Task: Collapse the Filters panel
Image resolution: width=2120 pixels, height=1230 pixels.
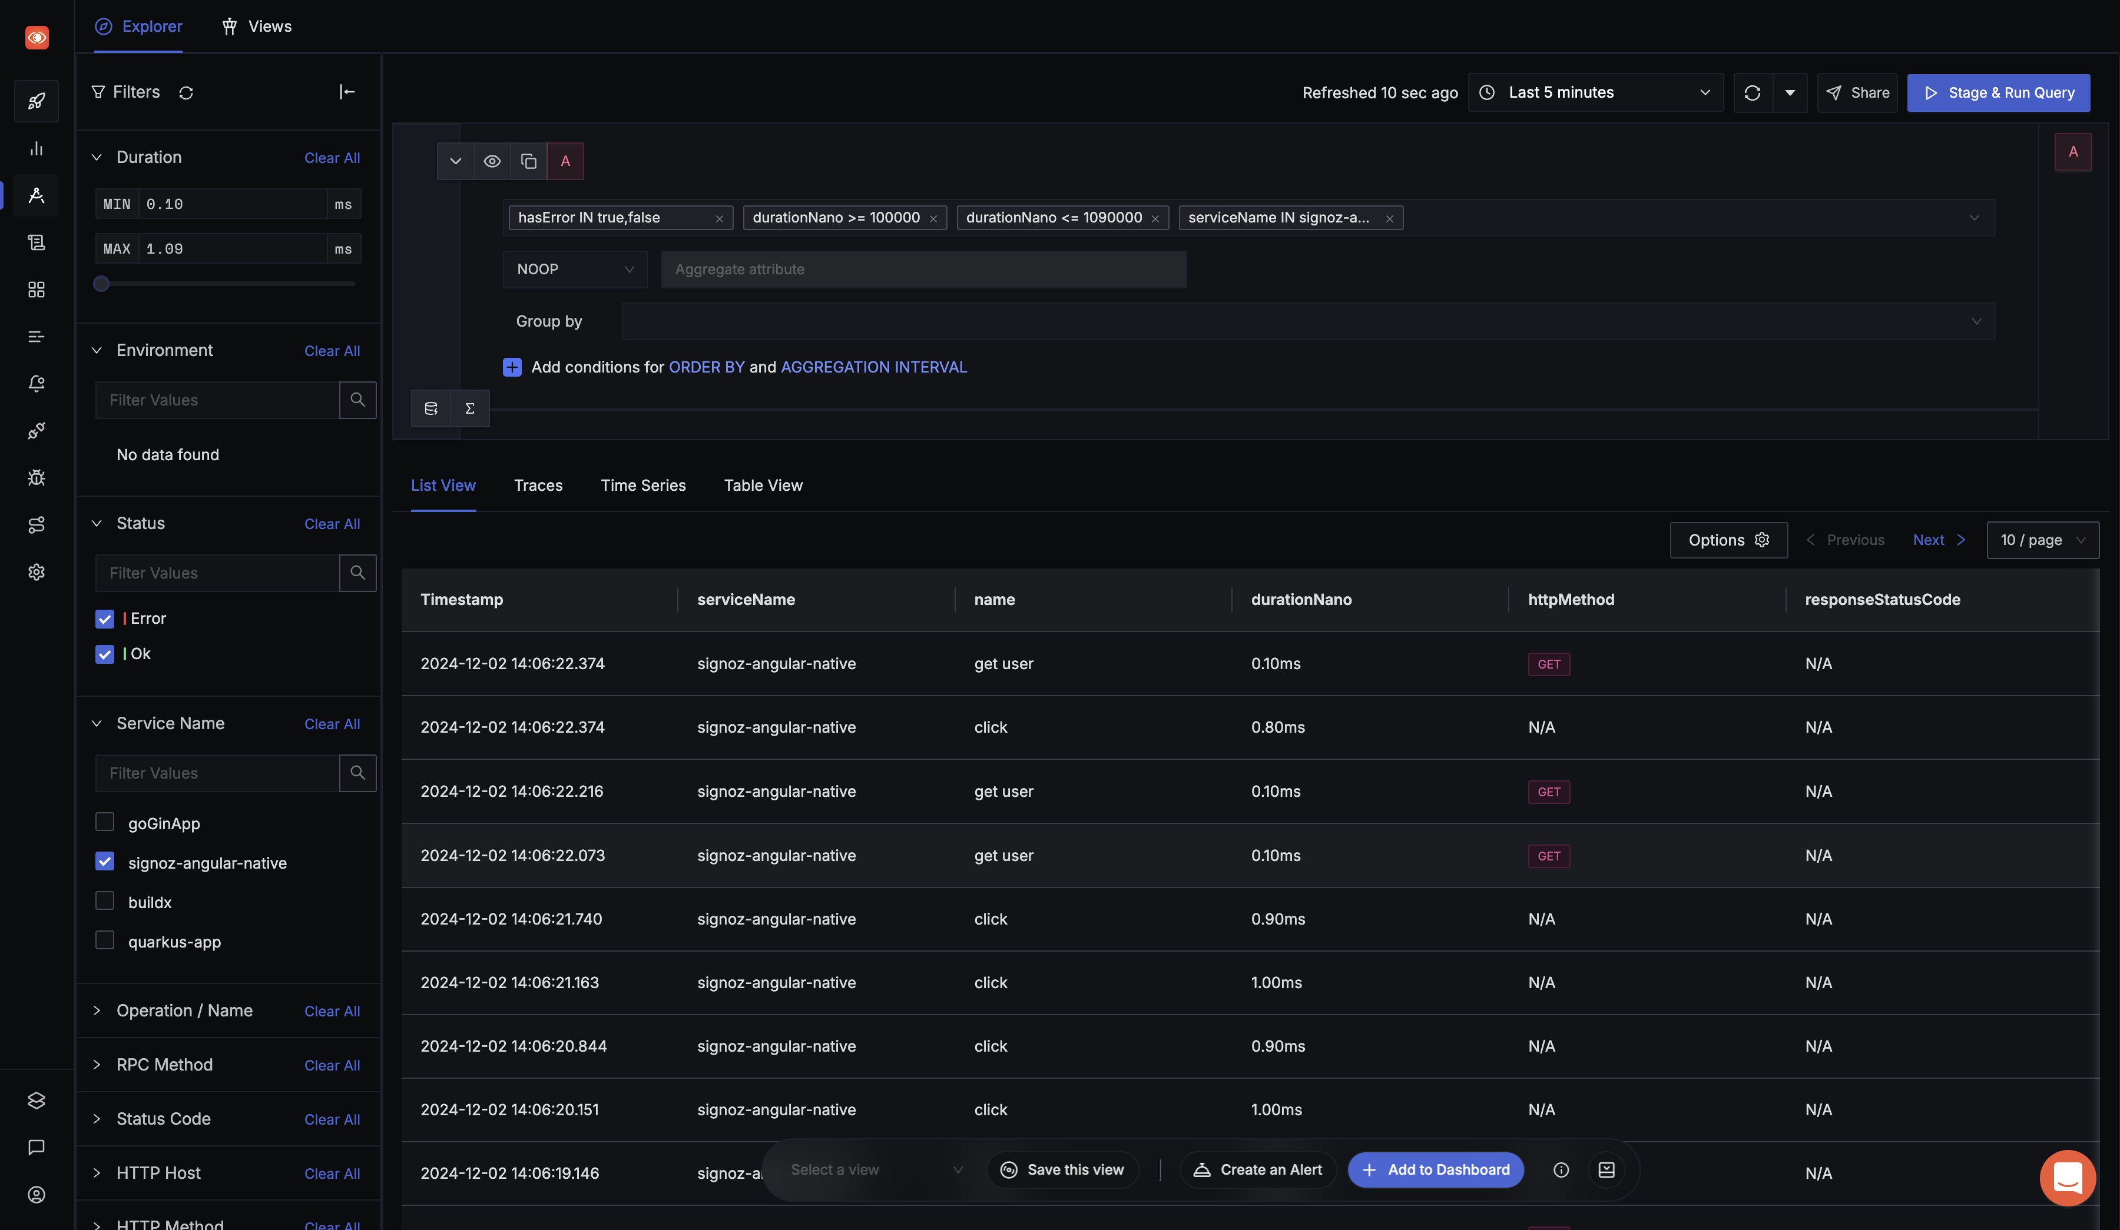Action: tap(347, 92)
